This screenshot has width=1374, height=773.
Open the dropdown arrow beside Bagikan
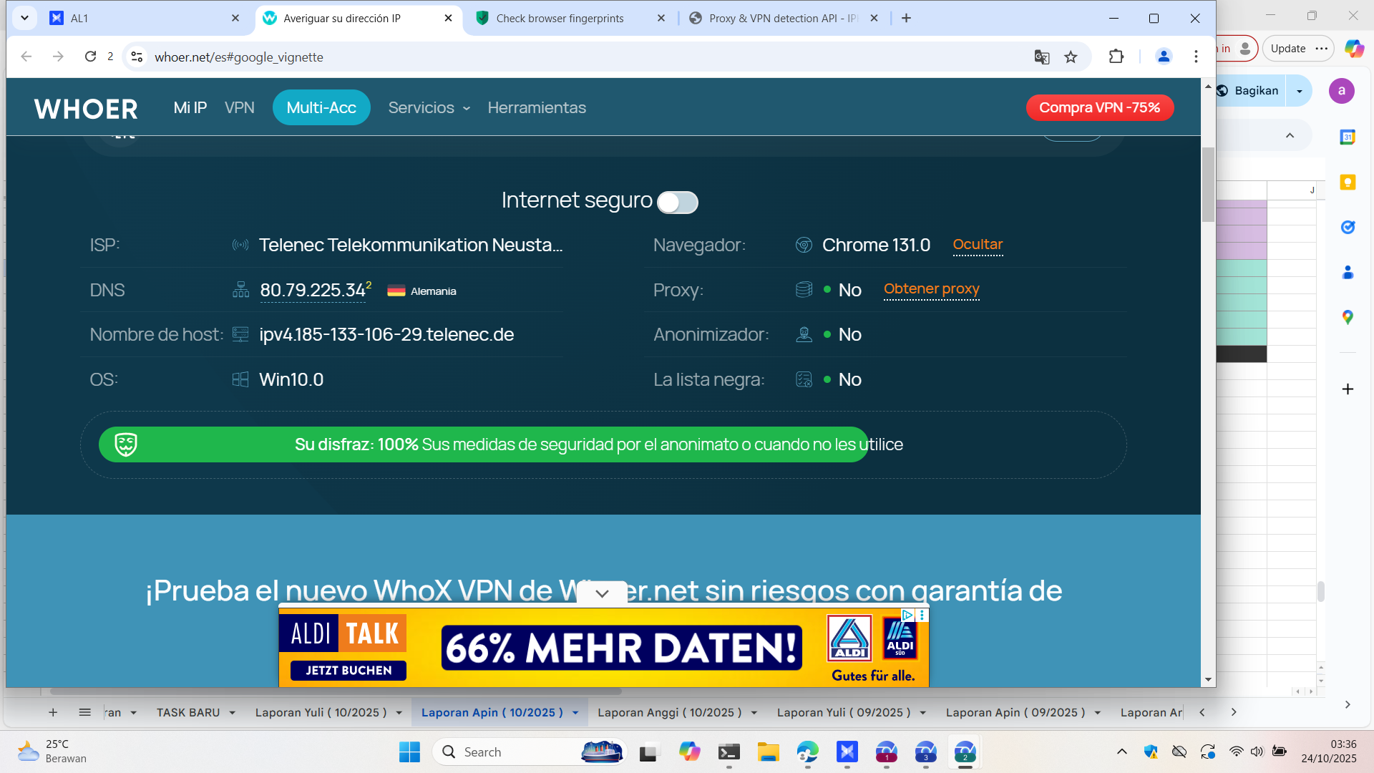tap(1300, 91)
